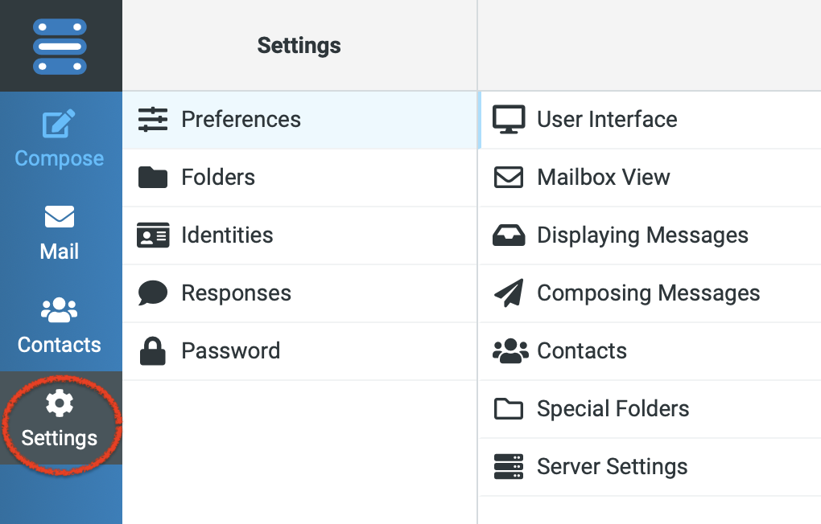Click the Roundcube logo icon
Screen dimensions: 821x524
pos(60,47)
